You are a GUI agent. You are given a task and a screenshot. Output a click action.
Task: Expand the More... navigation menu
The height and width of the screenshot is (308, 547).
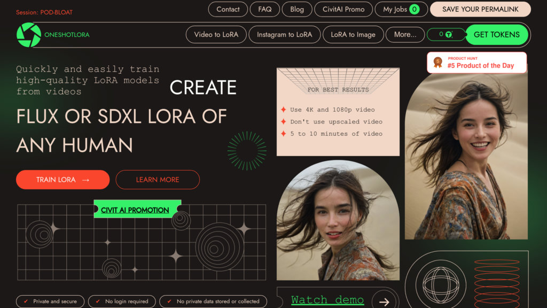[405, 35]
